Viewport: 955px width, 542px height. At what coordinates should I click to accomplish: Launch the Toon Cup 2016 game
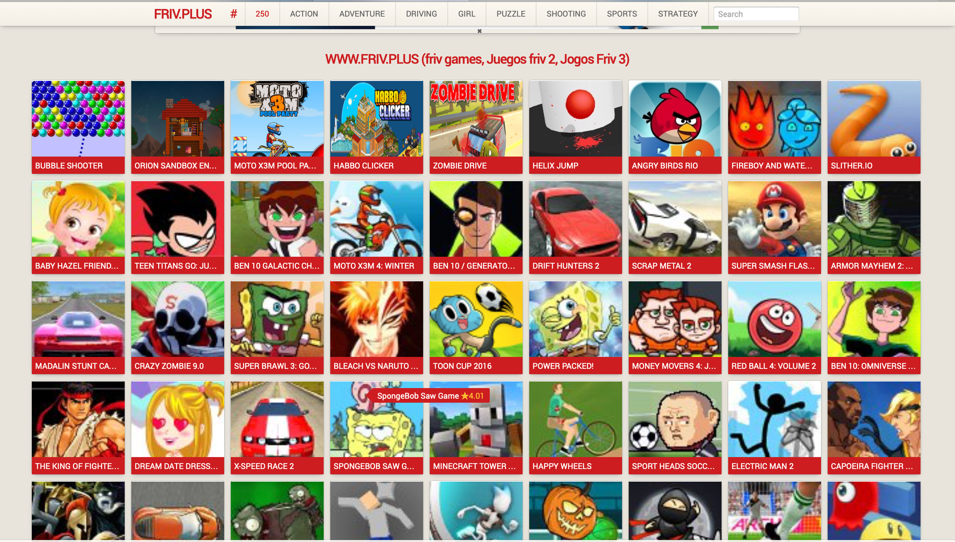coord(476,327)
